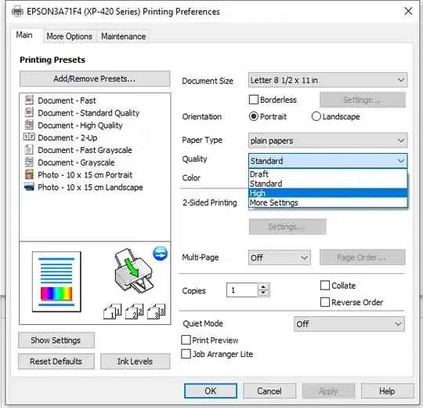Open the Help button
This screenshot has height=408, width=423.
tap(388, 391)
